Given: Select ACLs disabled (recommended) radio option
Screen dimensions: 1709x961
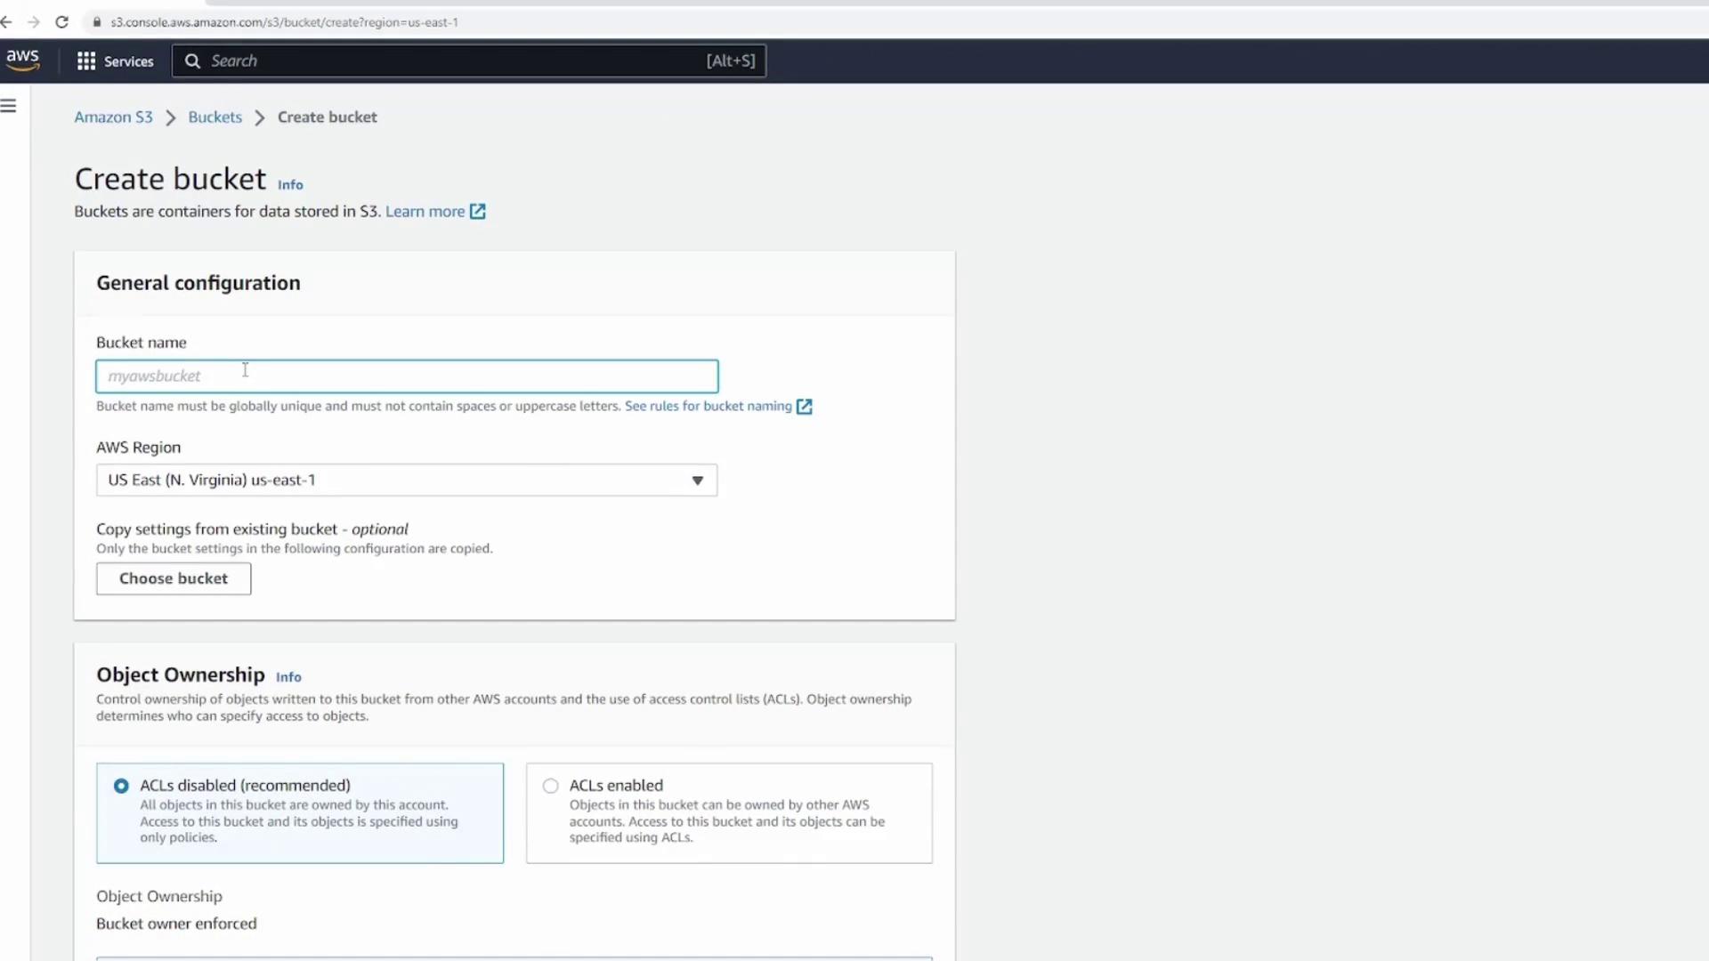Looking at the screenshot, I should click(x=121, y=786).
